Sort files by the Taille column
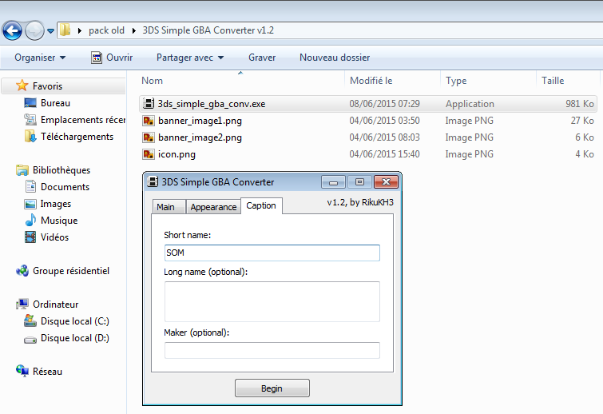603x414 pixels. pyautogui.click(x=553, y=81)
